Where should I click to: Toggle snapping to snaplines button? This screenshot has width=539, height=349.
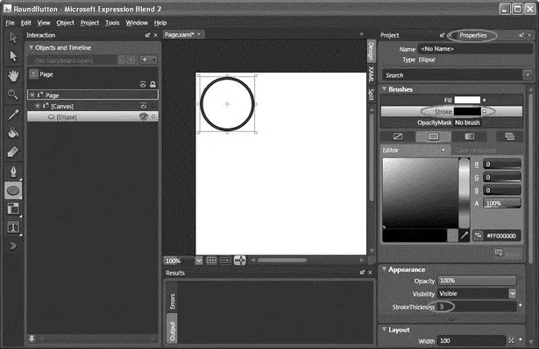point(240,261)
